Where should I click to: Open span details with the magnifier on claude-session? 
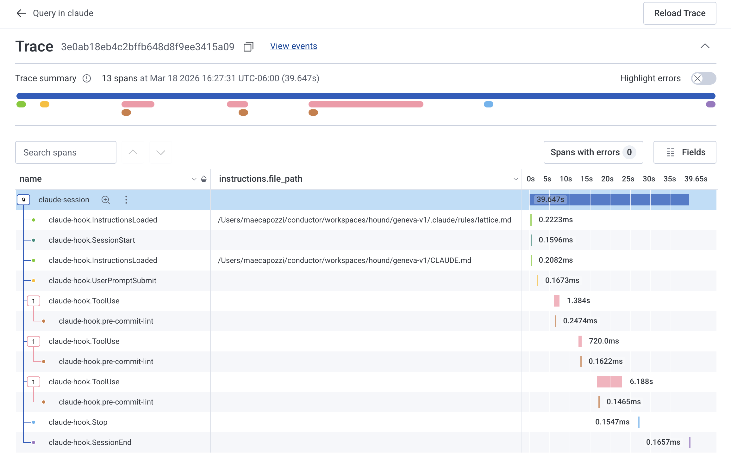click(106, 200)
